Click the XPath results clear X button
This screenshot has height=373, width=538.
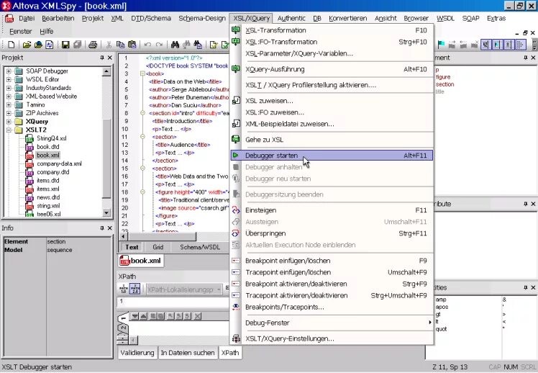tap(197, 316)
